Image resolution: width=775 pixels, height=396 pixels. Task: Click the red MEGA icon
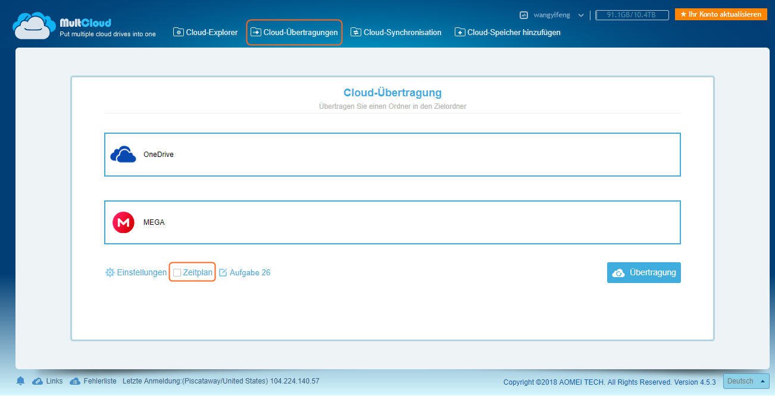(123, 222)
